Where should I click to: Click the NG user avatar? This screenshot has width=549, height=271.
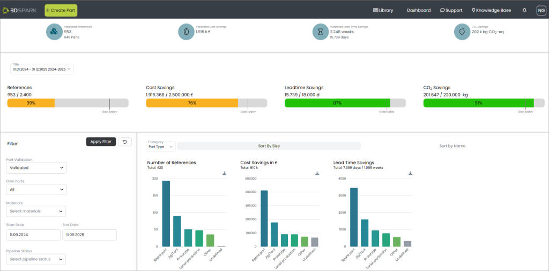541,10
